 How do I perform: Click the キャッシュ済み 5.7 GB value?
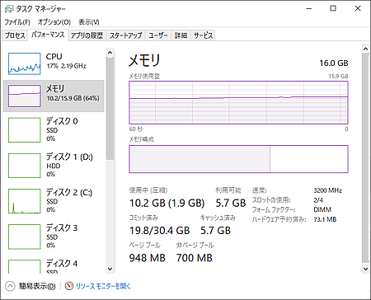click(215, 231)
